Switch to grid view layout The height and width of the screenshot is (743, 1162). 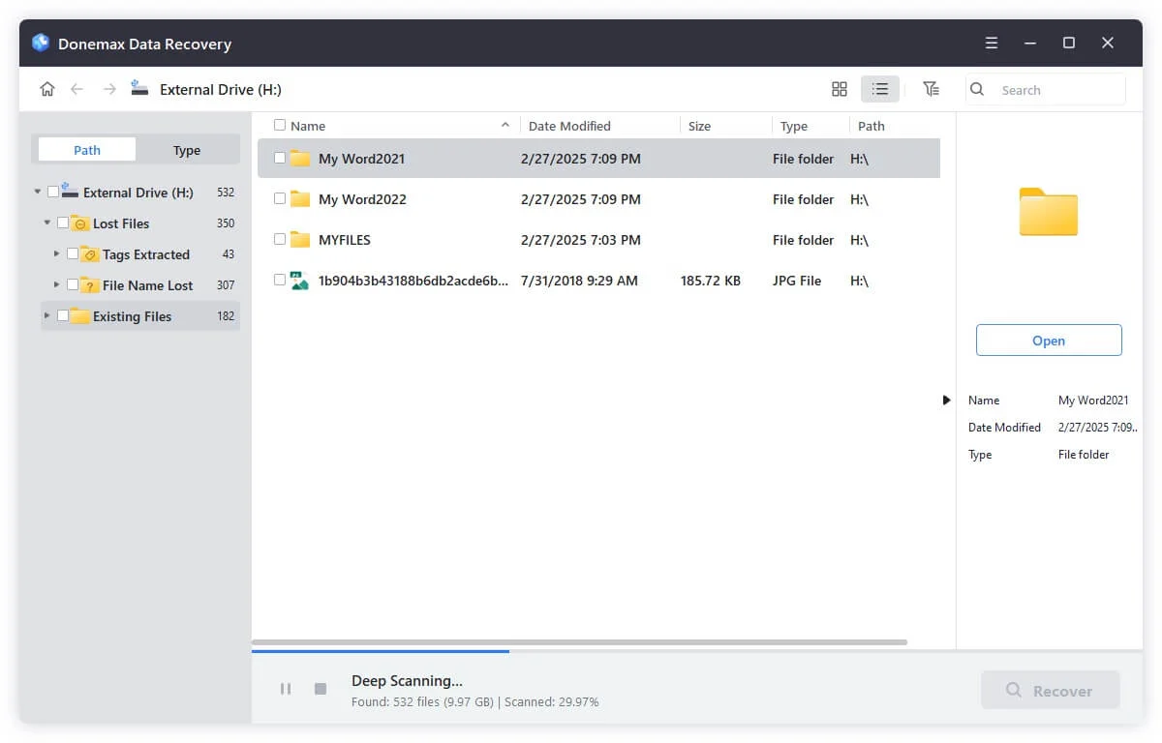pyautogui.click(x=839, y=88)
